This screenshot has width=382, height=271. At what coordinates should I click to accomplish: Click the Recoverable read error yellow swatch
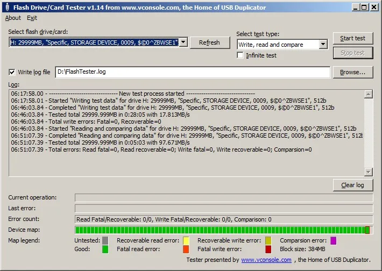(186, 240)
